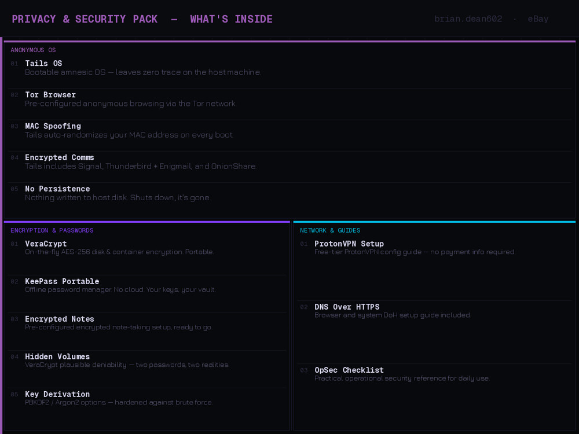Click the 01 badge next to Tails OS
The height and width of the screenshot is (434, 579).
click(x=14, y=63)
